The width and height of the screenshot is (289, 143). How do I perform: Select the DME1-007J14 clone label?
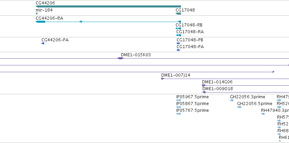[x=176, y=75]
